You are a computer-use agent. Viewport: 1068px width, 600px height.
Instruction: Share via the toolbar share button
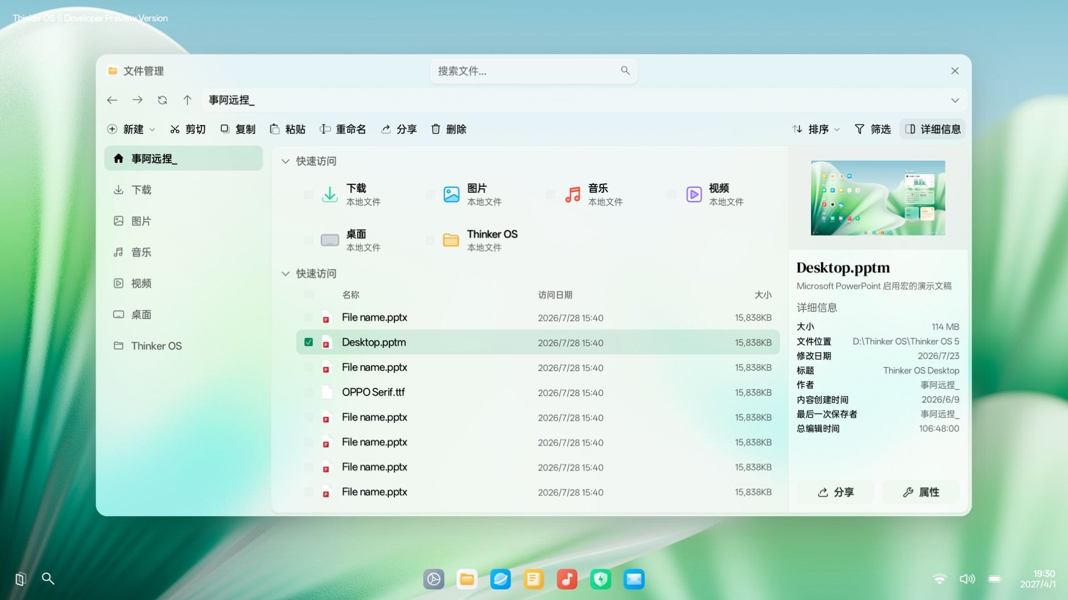399,129
